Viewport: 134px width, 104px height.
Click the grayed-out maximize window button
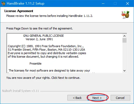click(x=115, y=3)
